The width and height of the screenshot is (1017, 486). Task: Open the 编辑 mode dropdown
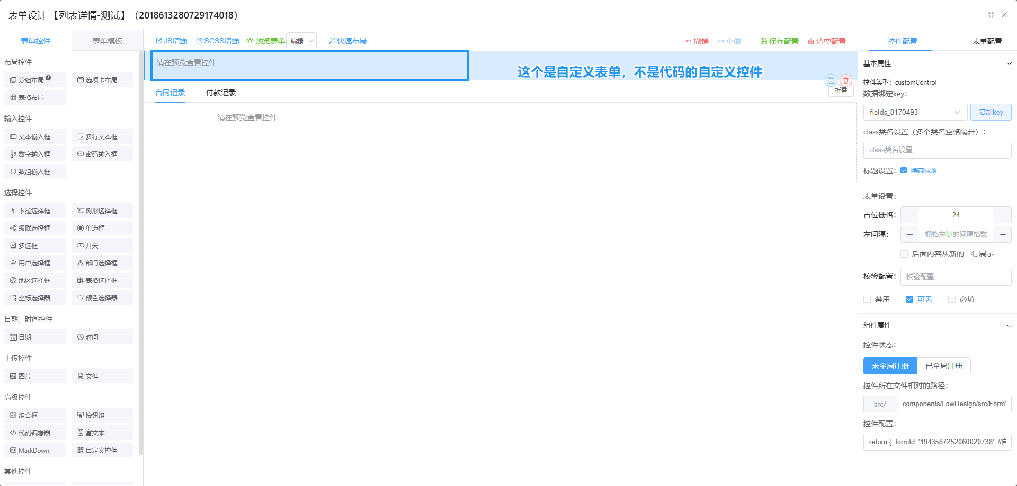click(301, 41)
